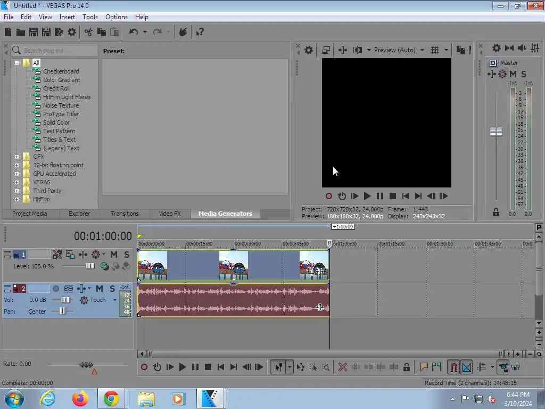This screenshot has height=409, width=545.
Task: Select the Credit Roll generator
Action: point(56,88)
